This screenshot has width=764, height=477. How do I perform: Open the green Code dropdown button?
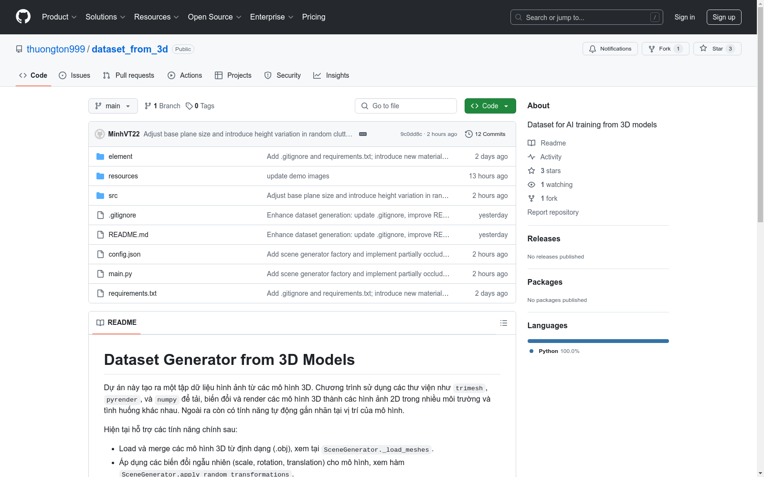click(x=490, y=106)
